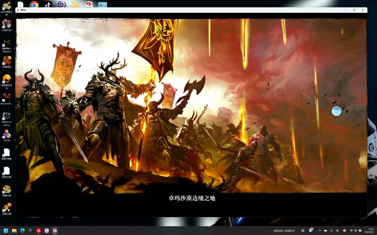Click the NetEase Music taskbar lyrics text
This screenshot has width=377, height=235.
(x=284, y=231)
